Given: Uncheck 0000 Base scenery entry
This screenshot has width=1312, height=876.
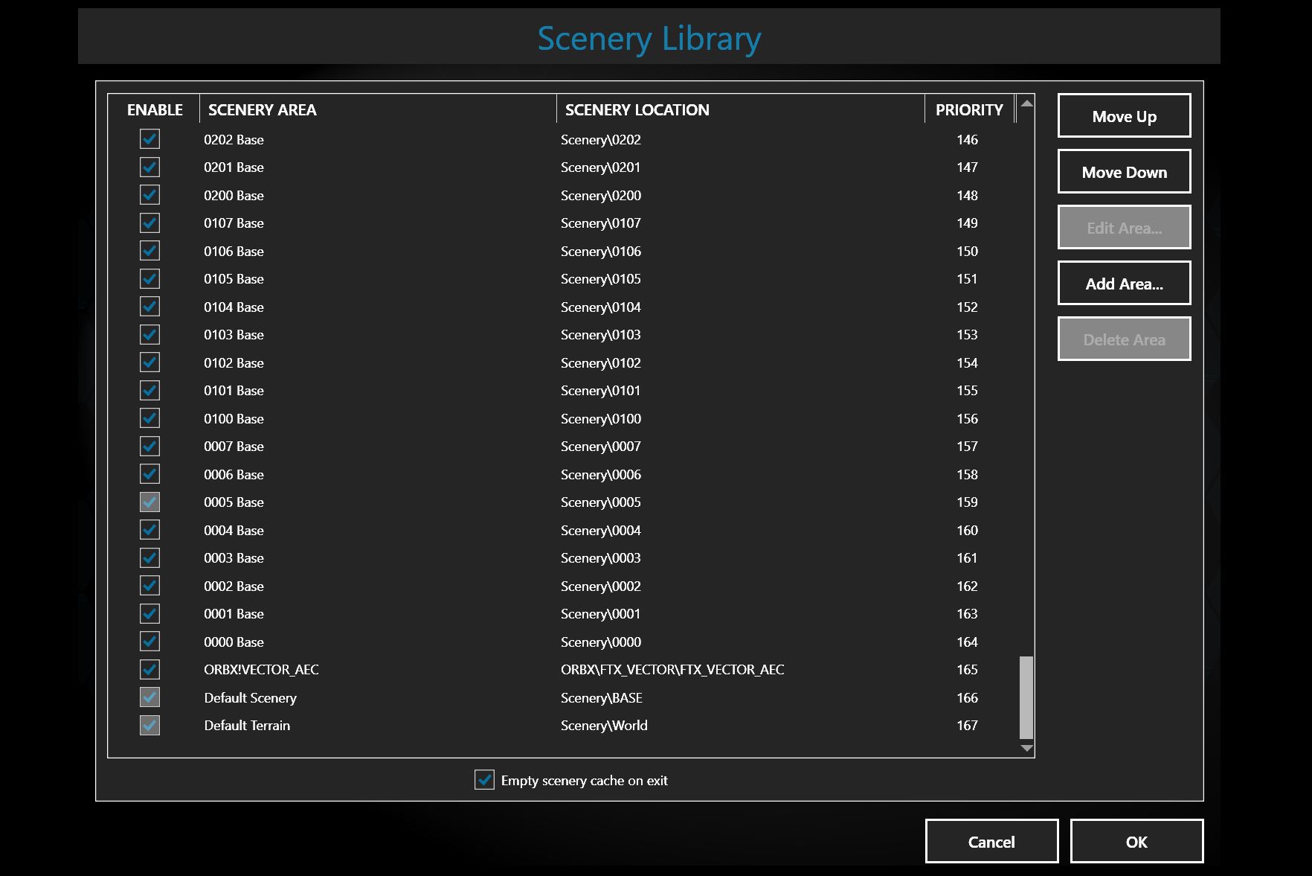Looking at the screenshot, I should pyautogui.click(x=149, y=642).
